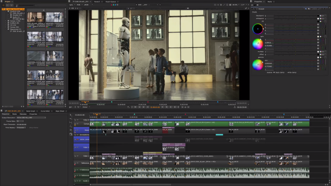Open color picker for blackpoint row
The image size is (331, 186).
319,16
